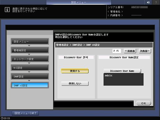Screen dimensions: 160x120
Task: Open SNMP設定 in sidebar
Action: pyautogui.click(x=30, y=76)
